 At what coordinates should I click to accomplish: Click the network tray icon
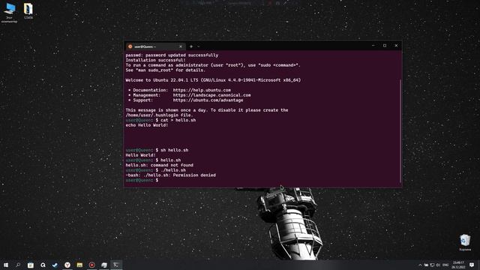[x=432, y=265]
